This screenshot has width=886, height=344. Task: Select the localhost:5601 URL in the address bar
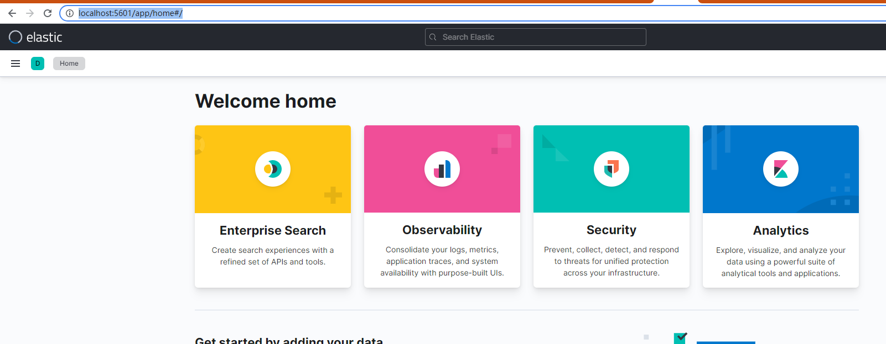pyautogui.click(x=131, y=13)
